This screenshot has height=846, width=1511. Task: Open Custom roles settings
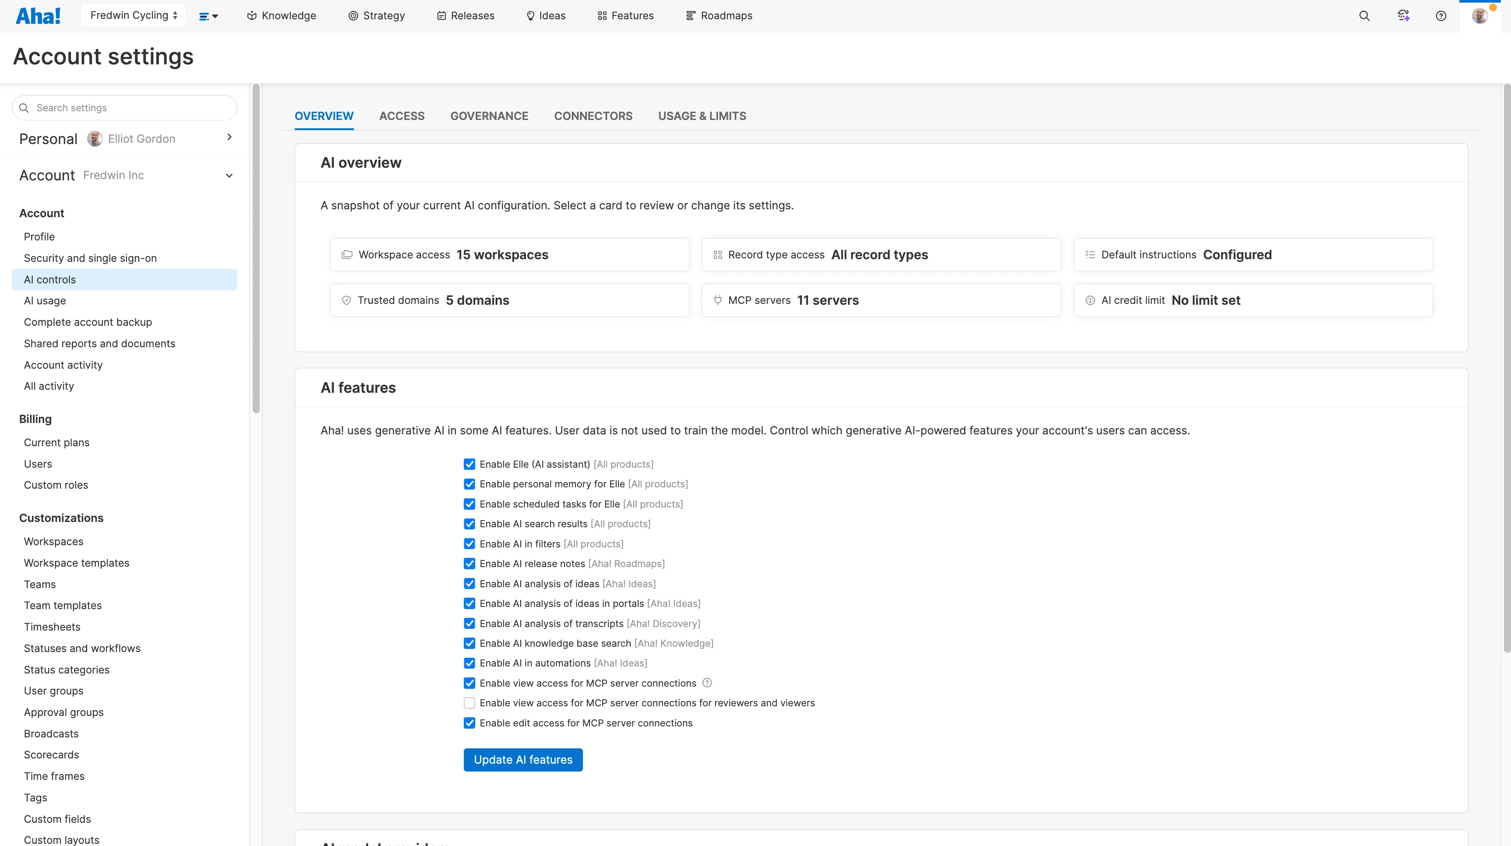click(56, 485)
